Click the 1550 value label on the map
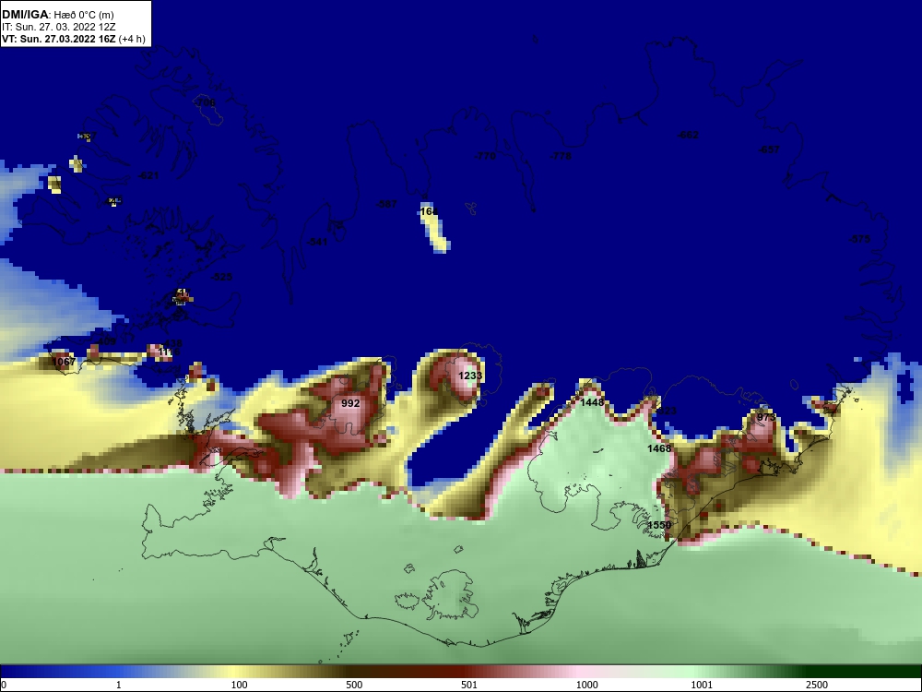The width and height of the screenshot is (922, 692). tap(659, 525)
